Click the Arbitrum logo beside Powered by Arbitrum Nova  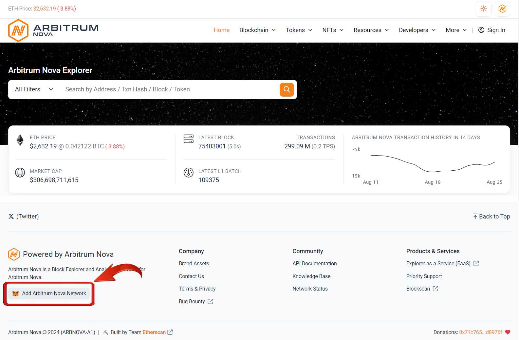pos(14,254)
